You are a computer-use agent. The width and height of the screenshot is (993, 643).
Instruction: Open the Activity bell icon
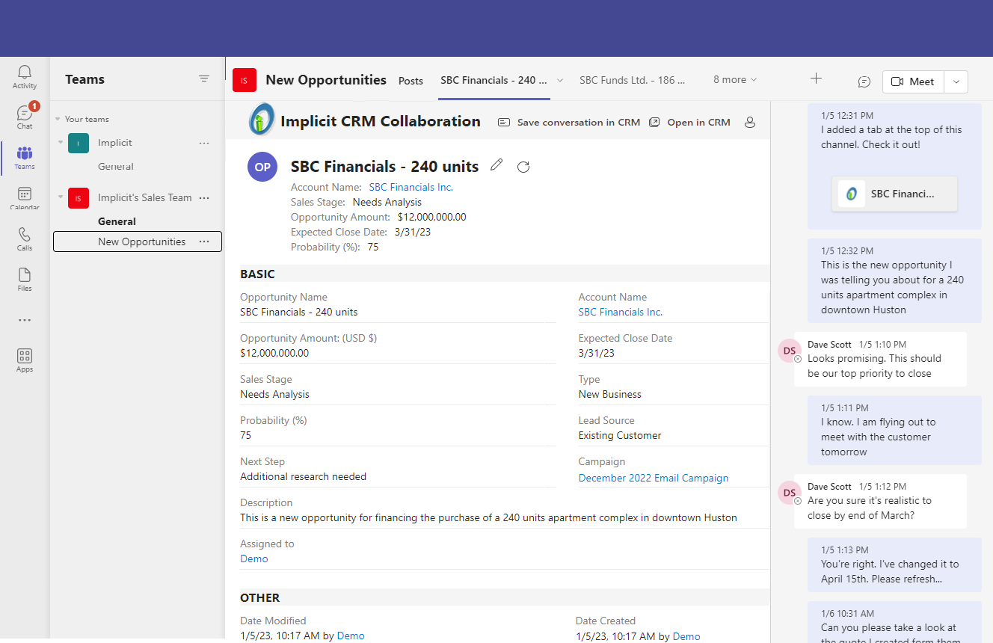tap(25, 76)
